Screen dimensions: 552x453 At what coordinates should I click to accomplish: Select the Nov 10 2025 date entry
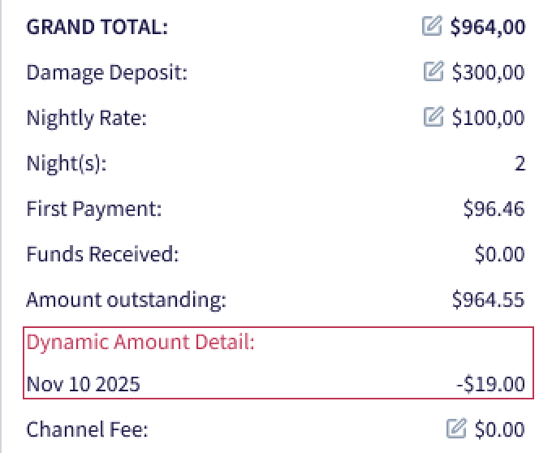[83, 383]
